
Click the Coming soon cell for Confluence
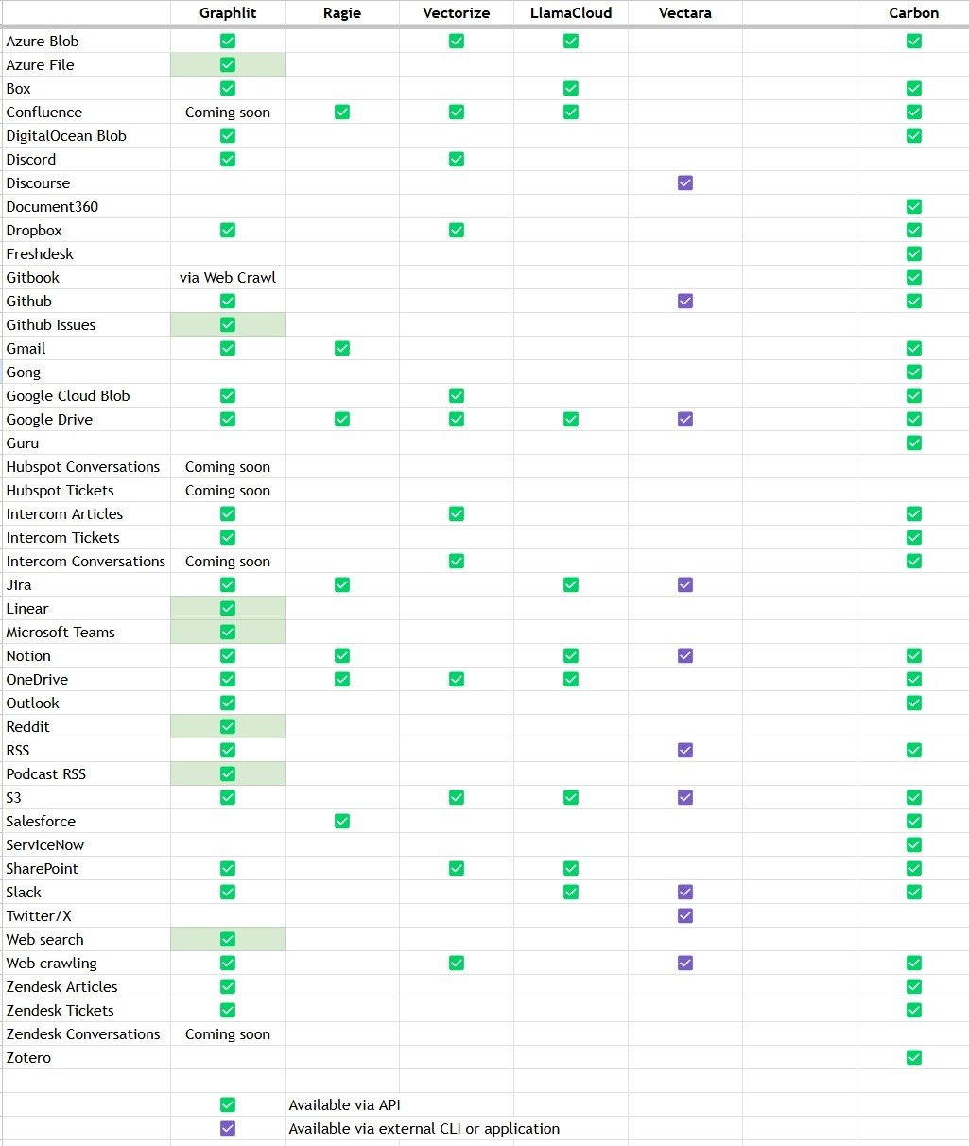[x=228, y=113]
